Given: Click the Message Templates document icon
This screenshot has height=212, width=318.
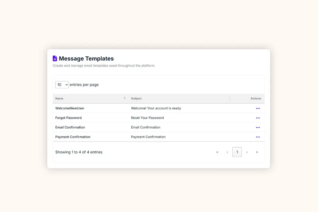Looking at the screenshot, I should (x=55, y=58).
